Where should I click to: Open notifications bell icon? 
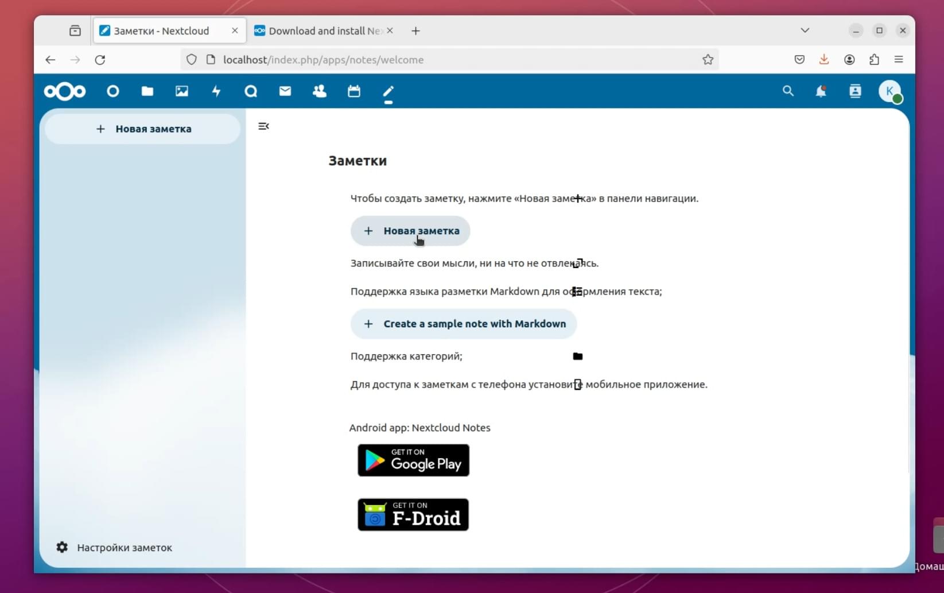(821, 91)
